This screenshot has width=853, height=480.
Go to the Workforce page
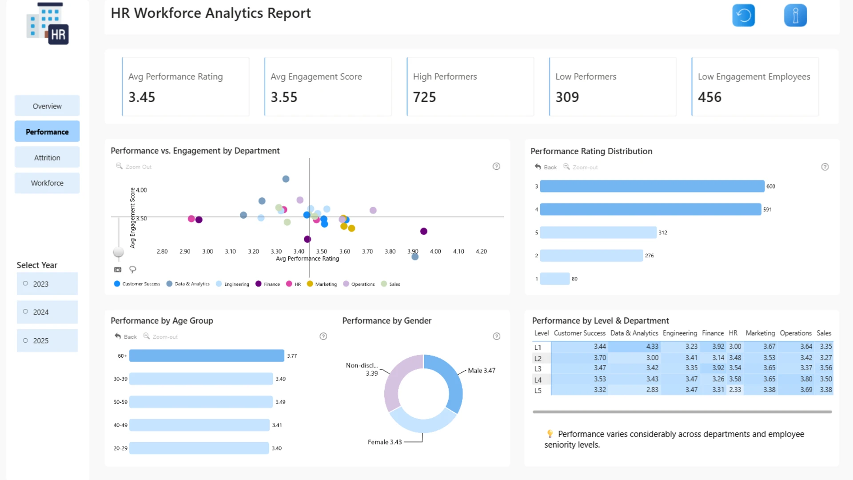pyautogui.click(x=47, y=183)
